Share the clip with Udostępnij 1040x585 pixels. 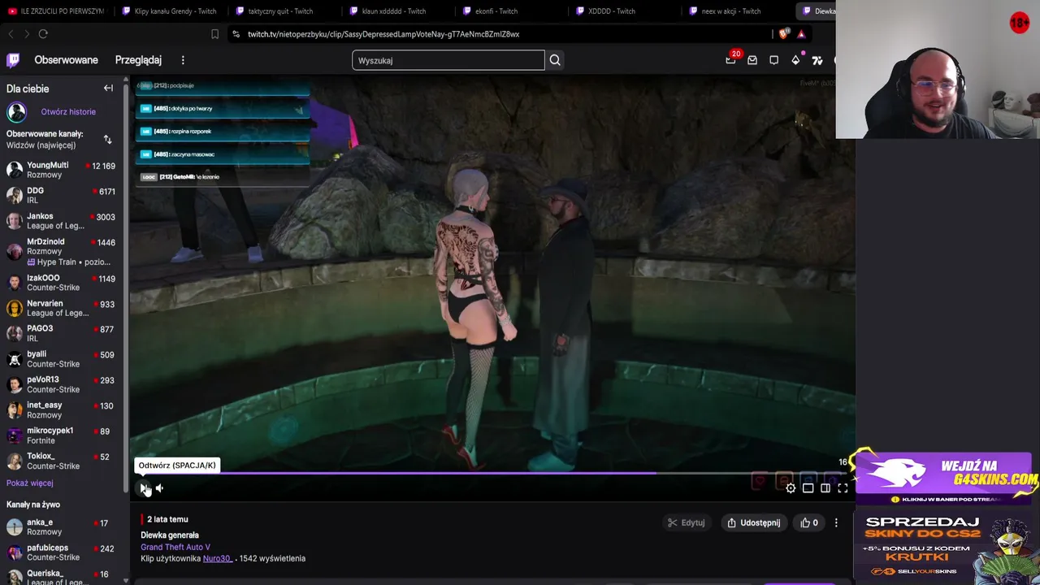click(753, 522)
